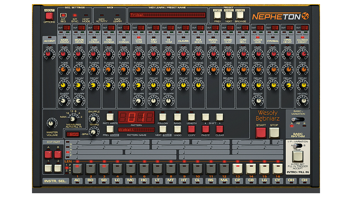Toggle the FOLLOW button
The image size is (352, 198).
(163, 117)
